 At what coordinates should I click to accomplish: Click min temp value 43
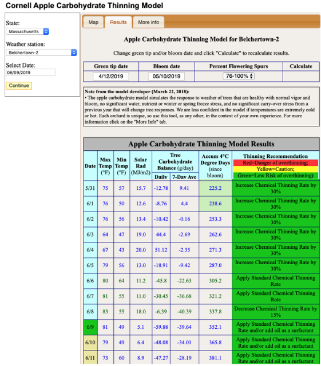(x=121, y=250)
